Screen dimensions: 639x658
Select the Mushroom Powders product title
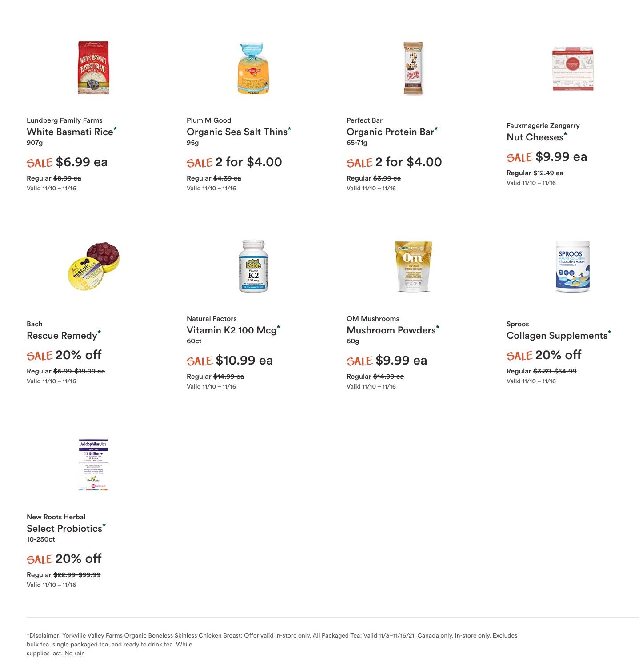pos(391,330)
